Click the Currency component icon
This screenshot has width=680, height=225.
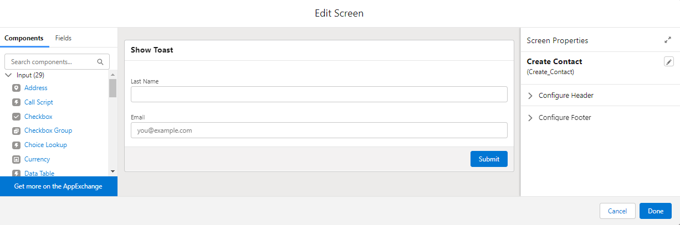(16, 159)
